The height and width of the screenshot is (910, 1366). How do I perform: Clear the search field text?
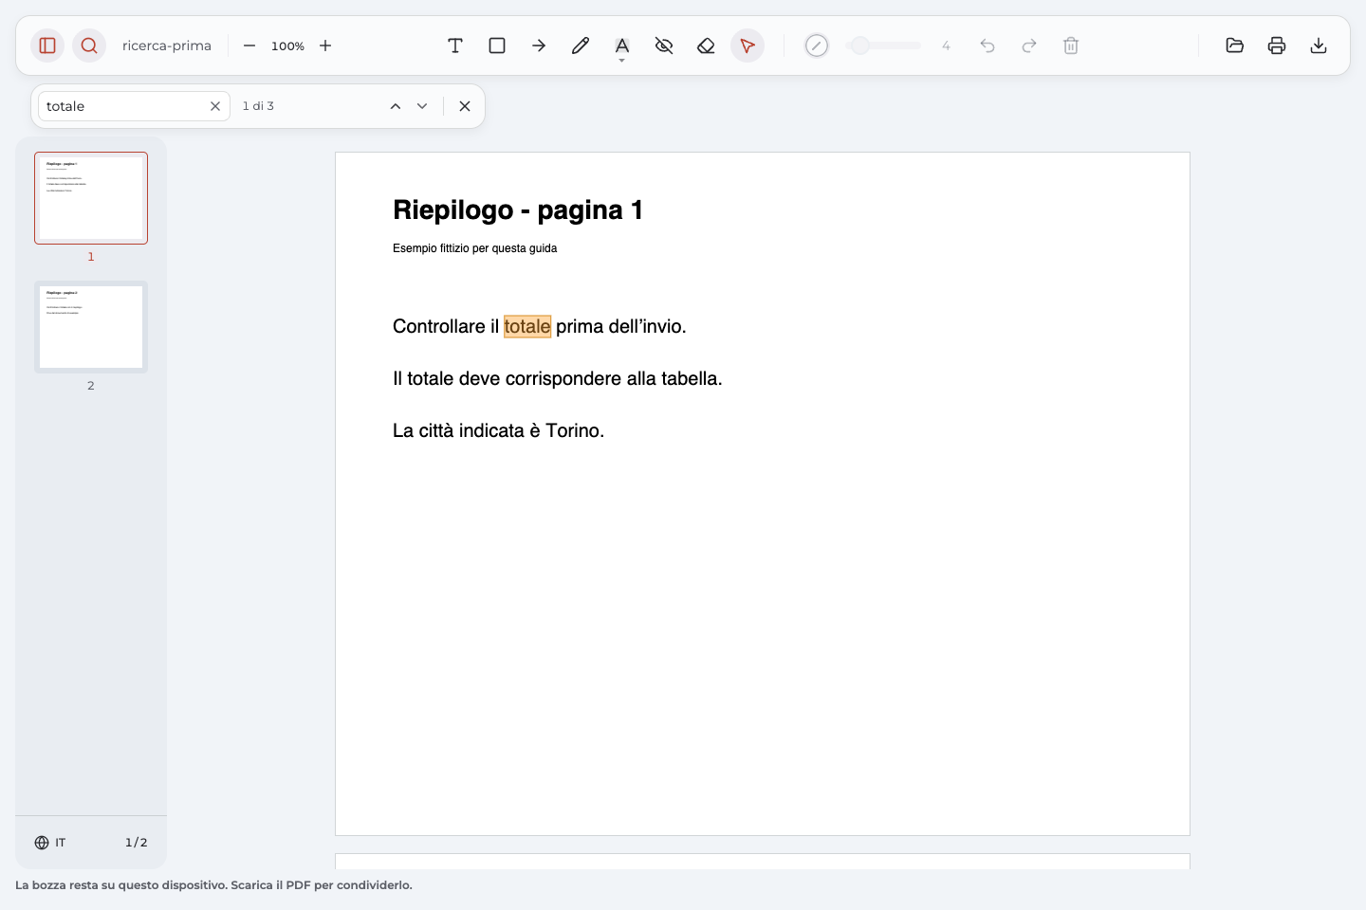[215, 106]
